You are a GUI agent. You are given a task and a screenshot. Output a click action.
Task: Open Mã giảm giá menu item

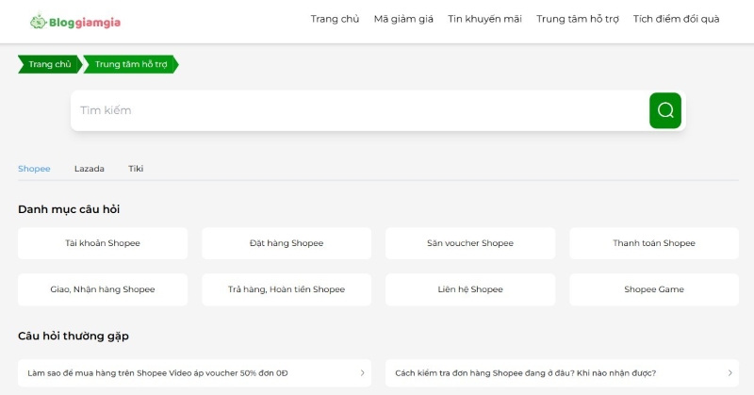tap(403, 19)
